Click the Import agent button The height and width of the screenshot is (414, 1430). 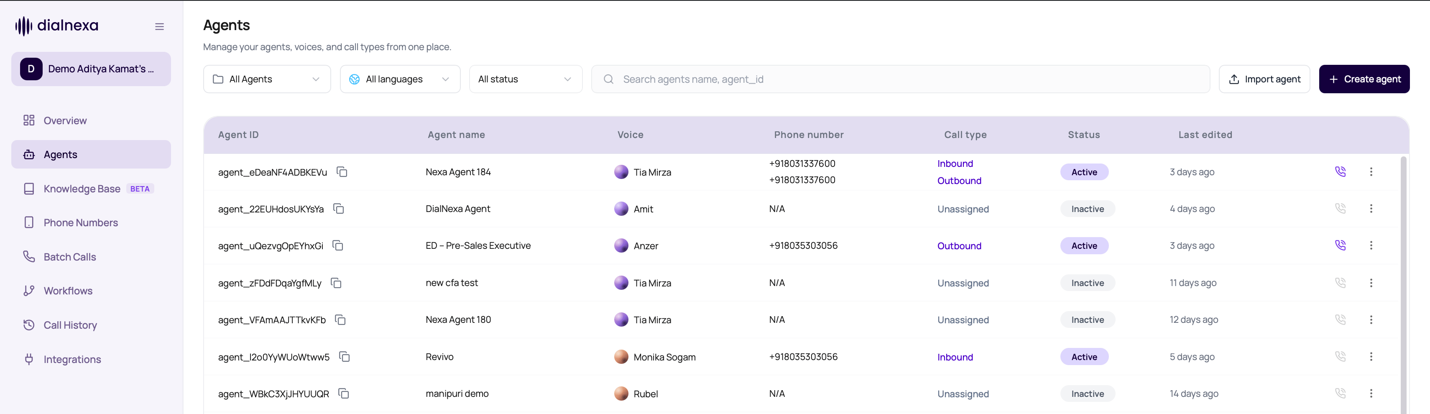pyautogui.click(x=1264, y=79)
